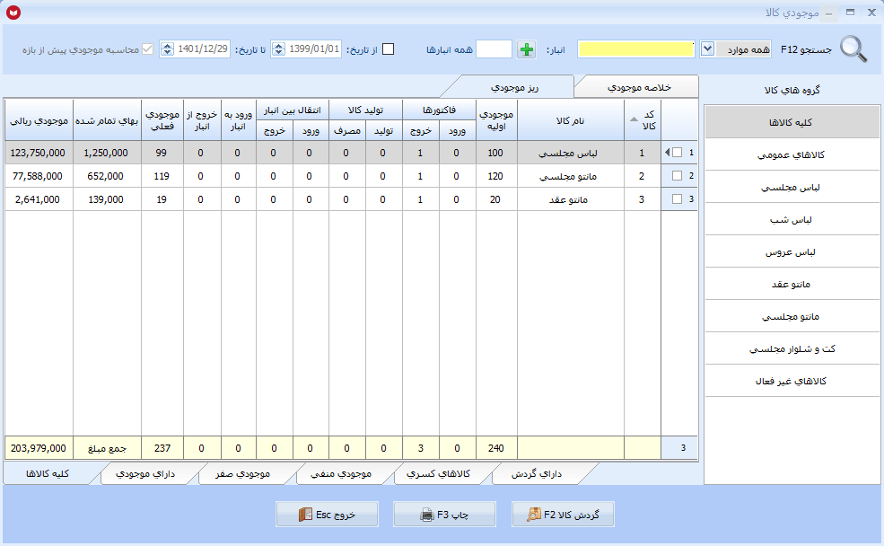884x546 pixels.
Task: Click the row indicator arrow of row 1
Action: [668, 153]
